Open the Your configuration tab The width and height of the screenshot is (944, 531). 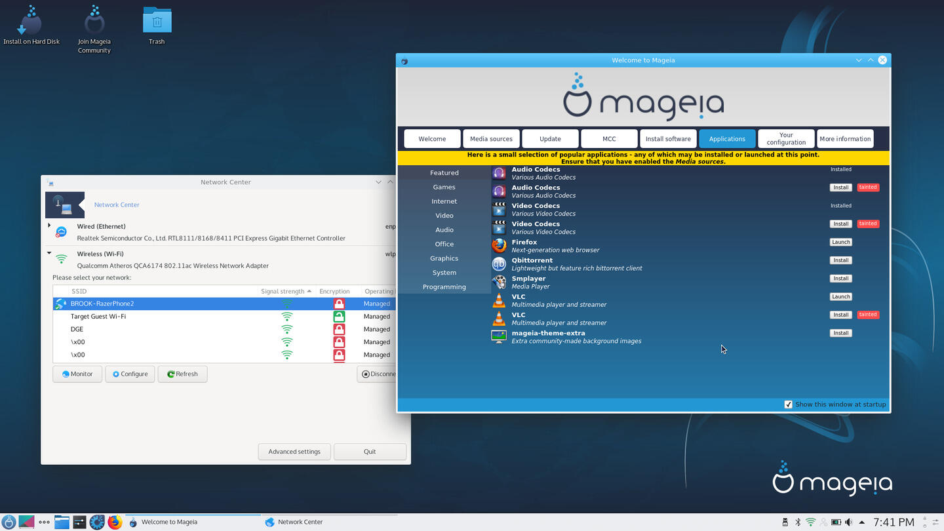786,138
